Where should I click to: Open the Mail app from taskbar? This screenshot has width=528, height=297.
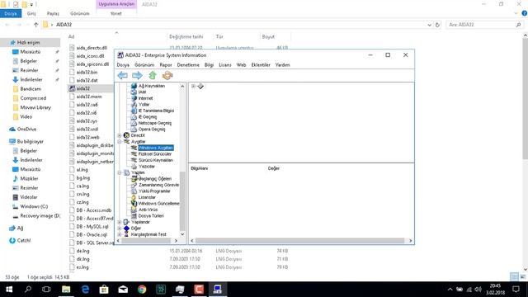point(123,290)
